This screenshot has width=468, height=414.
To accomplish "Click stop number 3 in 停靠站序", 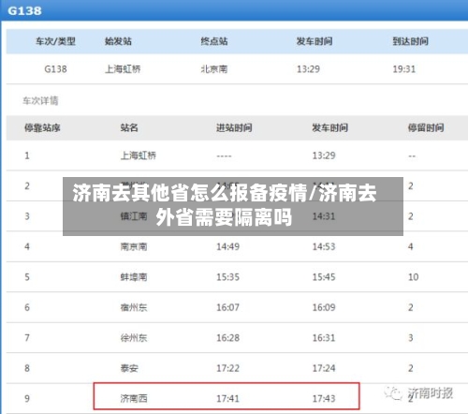I will point(27,216).
